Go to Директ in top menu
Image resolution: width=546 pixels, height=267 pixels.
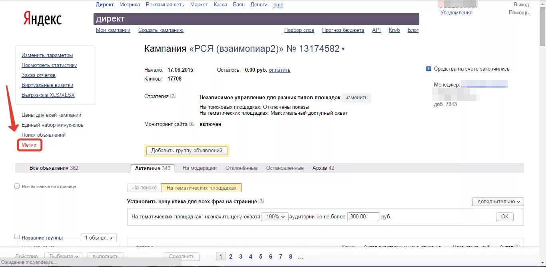click(105, 5)
